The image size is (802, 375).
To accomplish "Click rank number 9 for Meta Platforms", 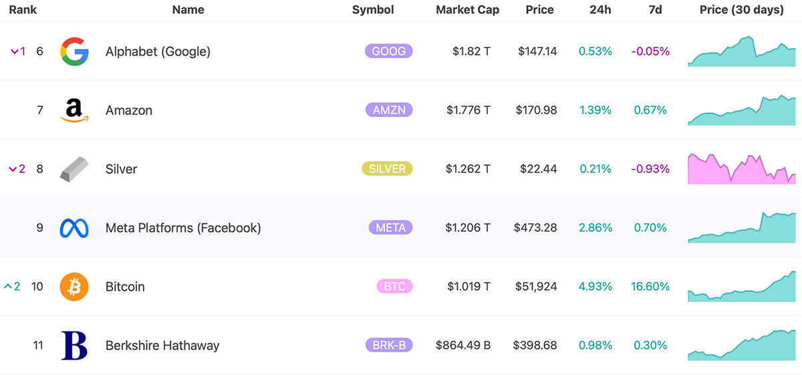I will click(40, 228).
